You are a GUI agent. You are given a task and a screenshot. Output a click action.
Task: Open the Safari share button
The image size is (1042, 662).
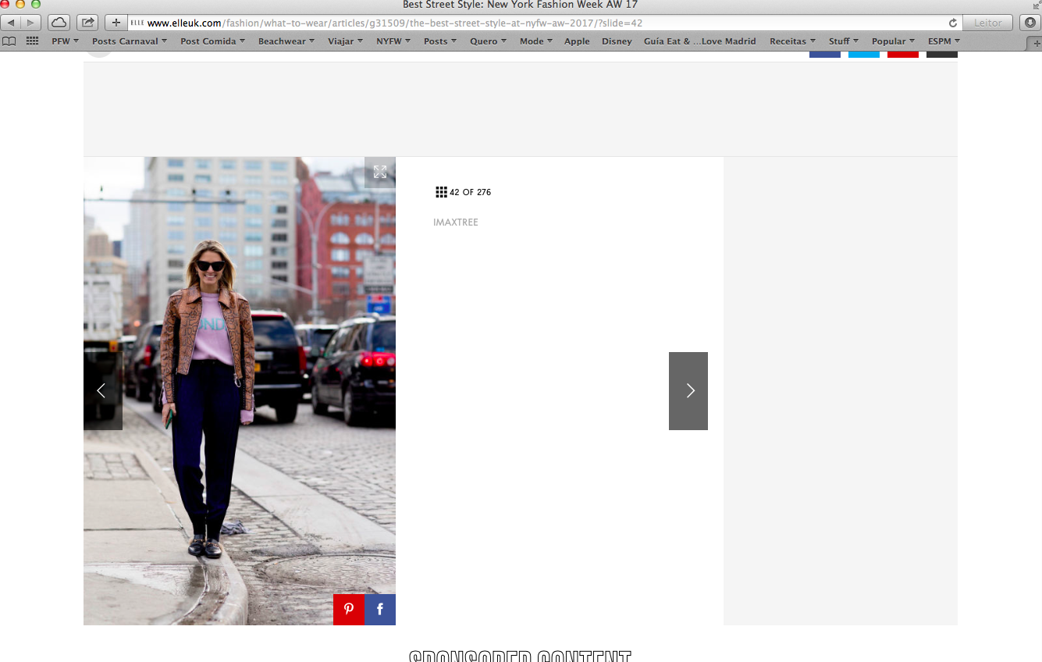(x=88, y=23)
